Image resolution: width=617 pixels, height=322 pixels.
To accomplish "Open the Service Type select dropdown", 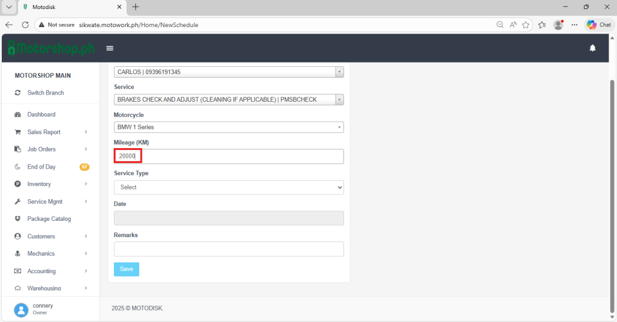I will click(228, 187).
